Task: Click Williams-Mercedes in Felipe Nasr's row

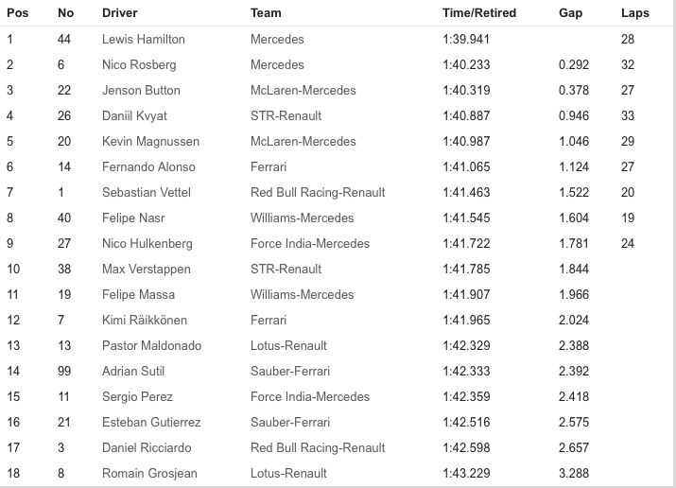Action: (x=303, y=218)
